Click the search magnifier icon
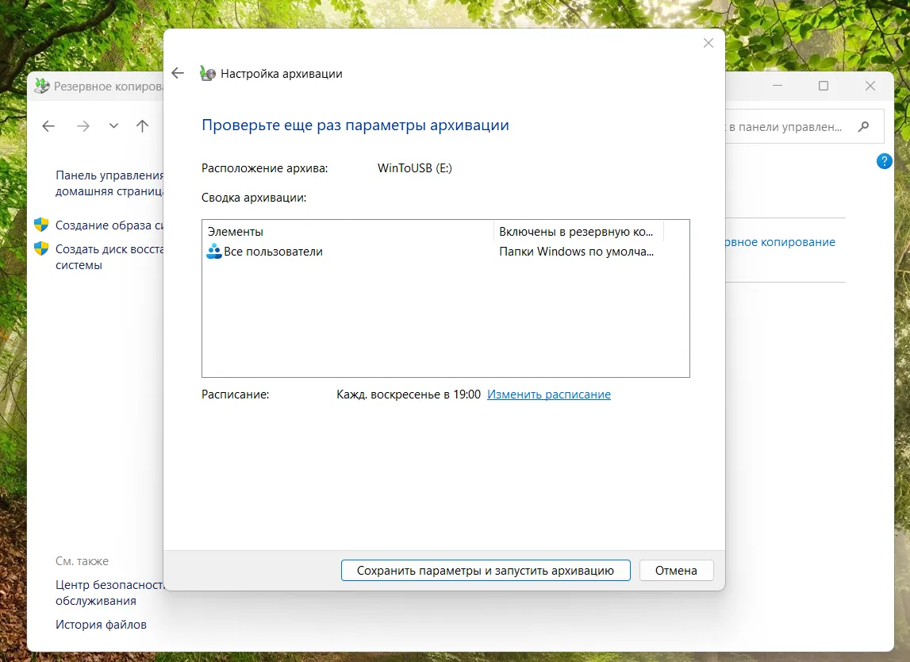 click(x=864, y=126)
